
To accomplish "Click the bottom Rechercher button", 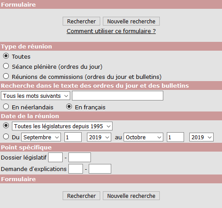I will tap(81, 196).
